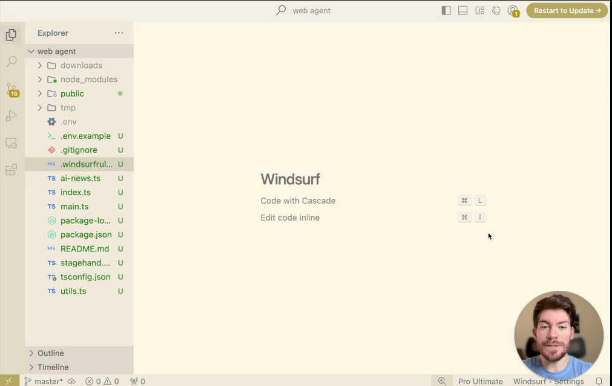This screenshot has height=386, width=612.
Task: Click the web agent search bar
Action: [x=304, y=10]
